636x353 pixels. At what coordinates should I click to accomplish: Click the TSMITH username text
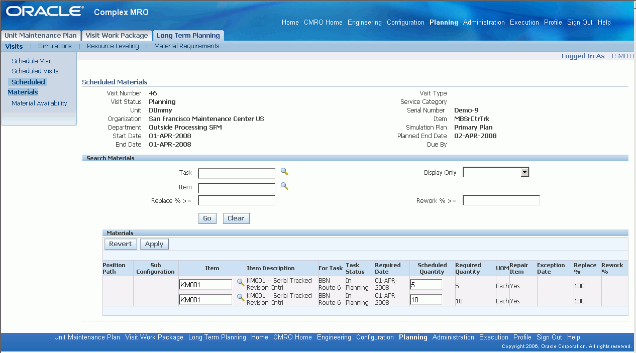pos(622,56)
